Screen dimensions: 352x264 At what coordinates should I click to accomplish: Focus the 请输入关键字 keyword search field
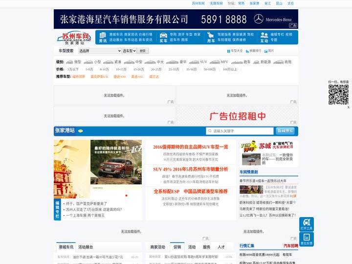point(240,131)
